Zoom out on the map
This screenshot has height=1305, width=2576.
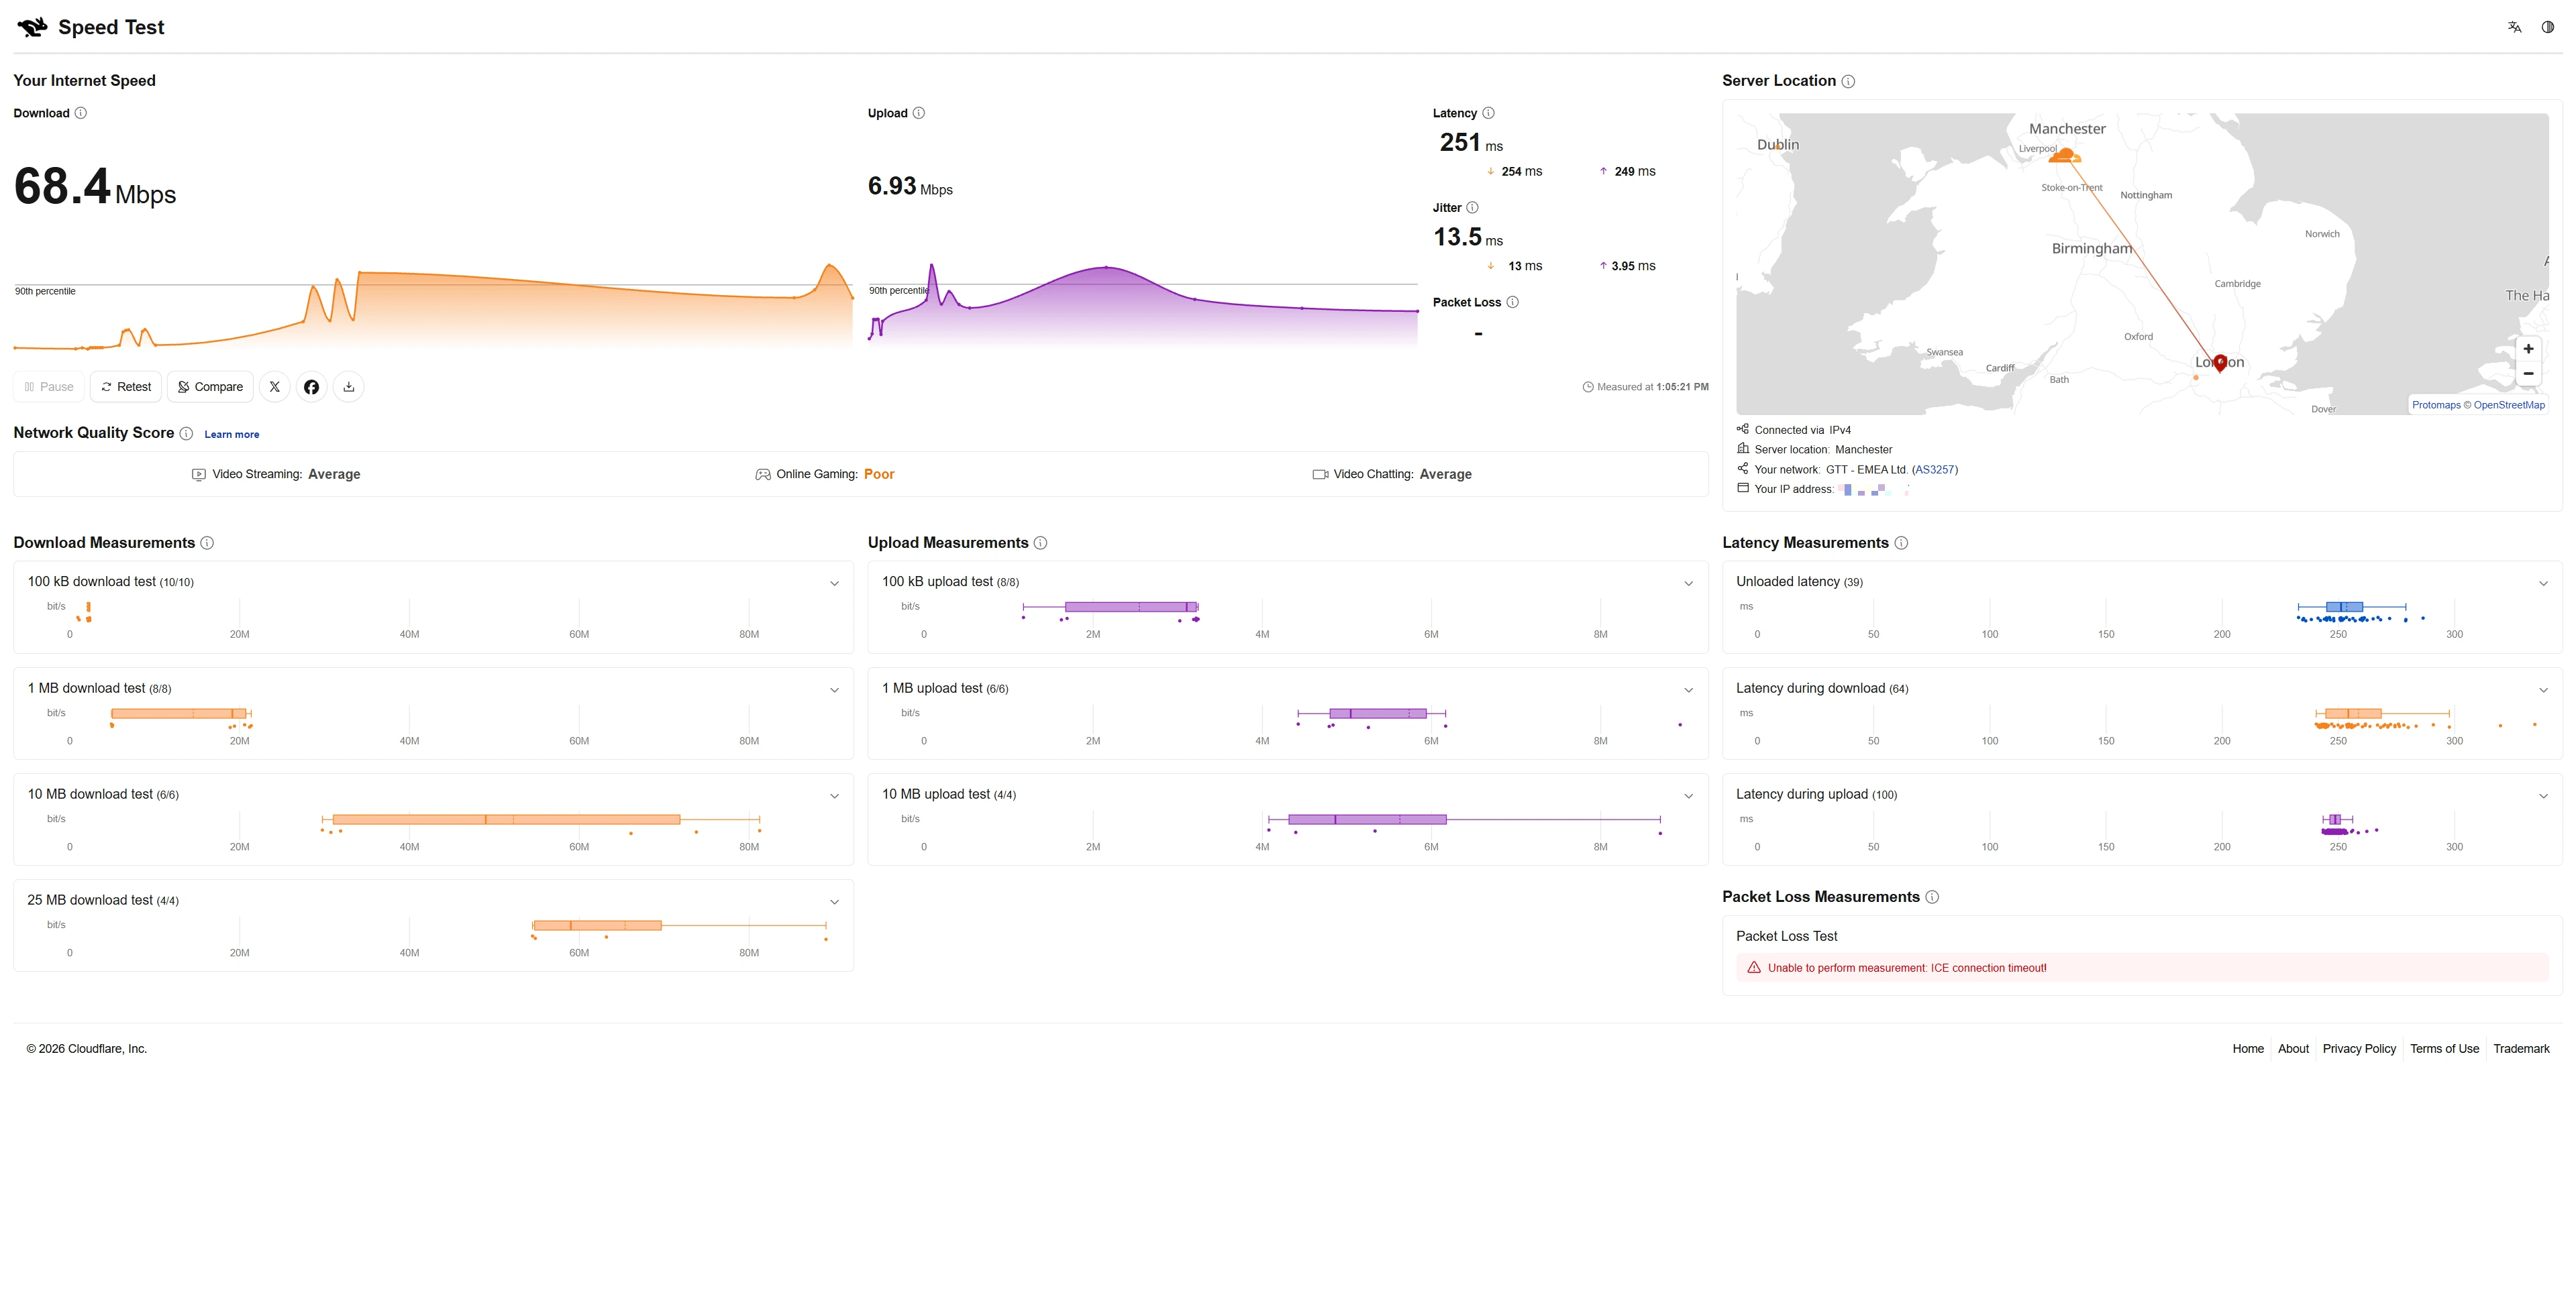point(2528,374)
